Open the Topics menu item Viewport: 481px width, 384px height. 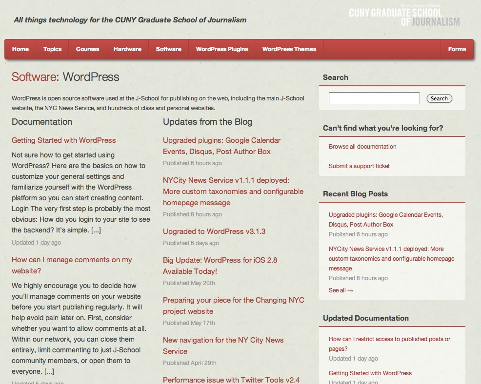pyautogui.click(x=53, y=49)
